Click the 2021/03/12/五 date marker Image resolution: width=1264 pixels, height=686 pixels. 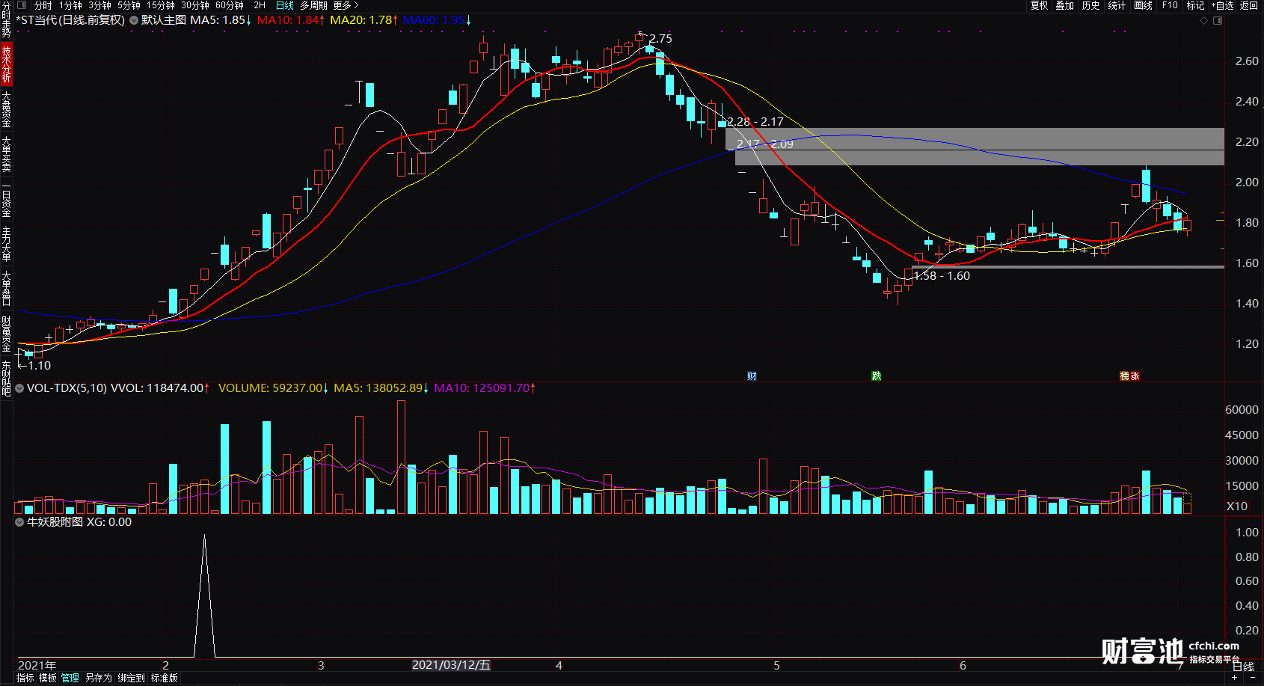pos(451,665)
